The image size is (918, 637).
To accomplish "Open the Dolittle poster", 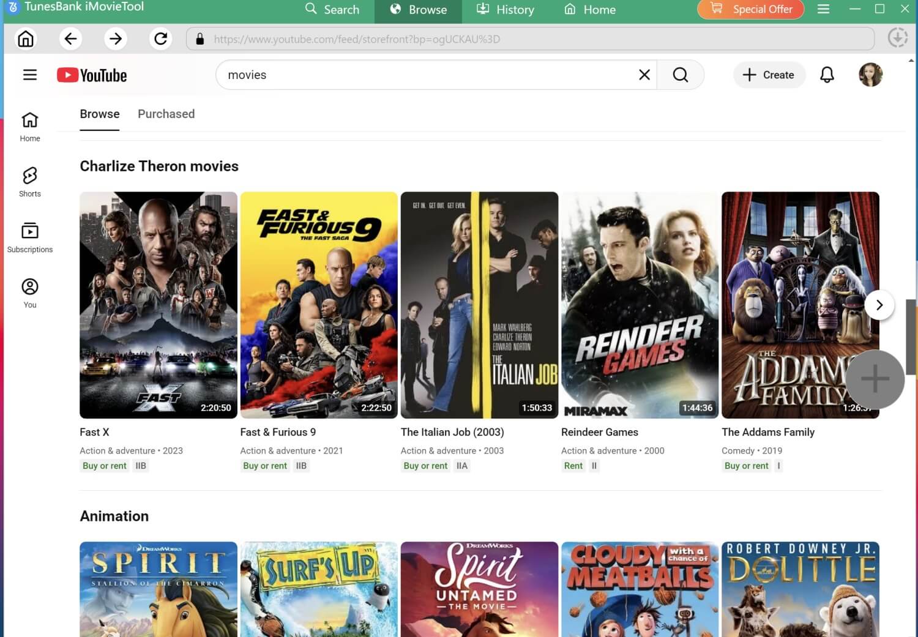I will 800,589.
